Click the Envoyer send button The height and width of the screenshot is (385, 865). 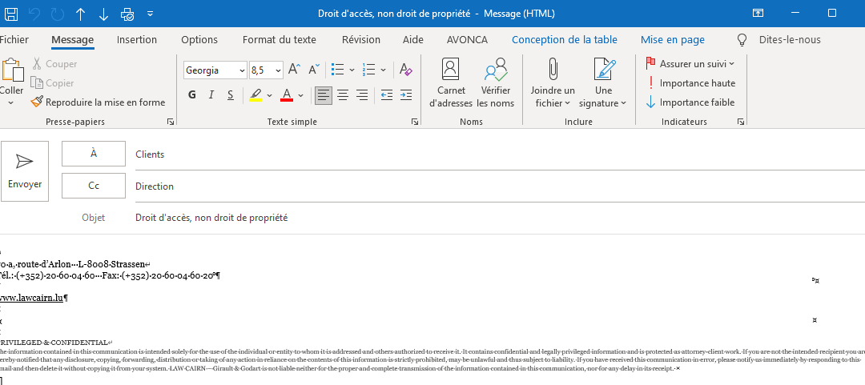click(x=25, y=170)
